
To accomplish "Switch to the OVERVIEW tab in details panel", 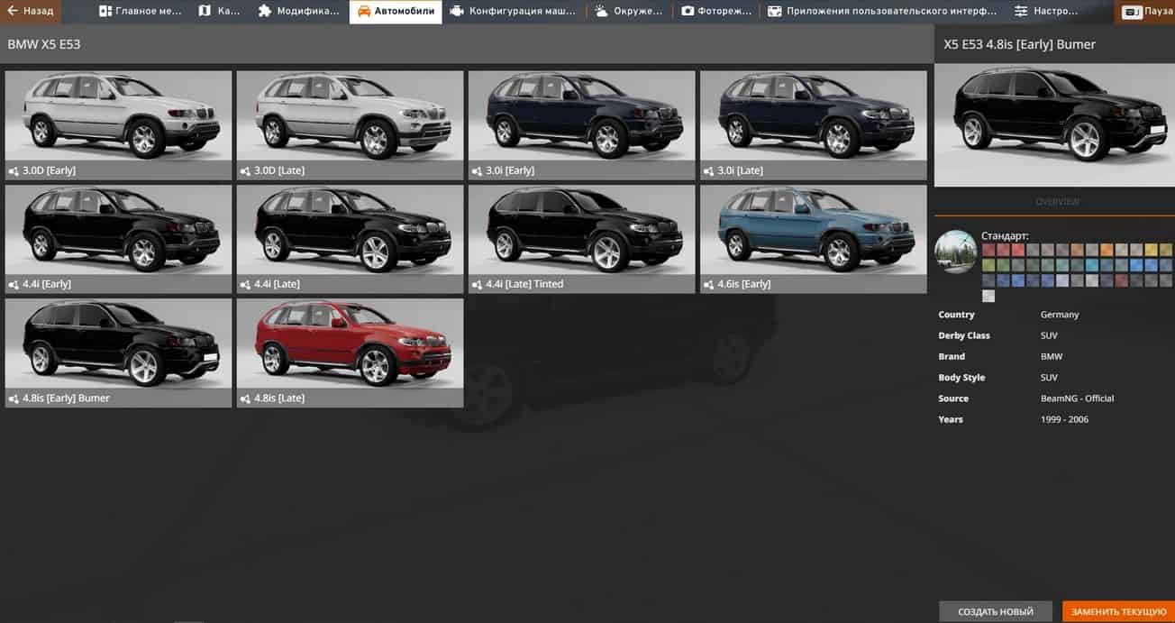I will click(1054, 202).
